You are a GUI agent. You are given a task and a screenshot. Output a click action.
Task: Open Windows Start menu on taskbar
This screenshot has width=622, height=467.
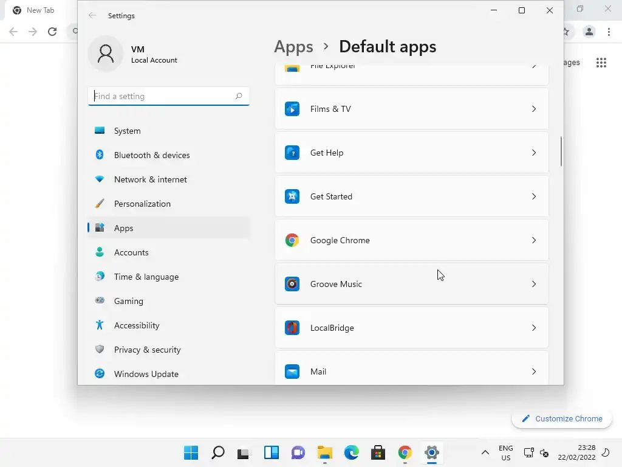191,452
